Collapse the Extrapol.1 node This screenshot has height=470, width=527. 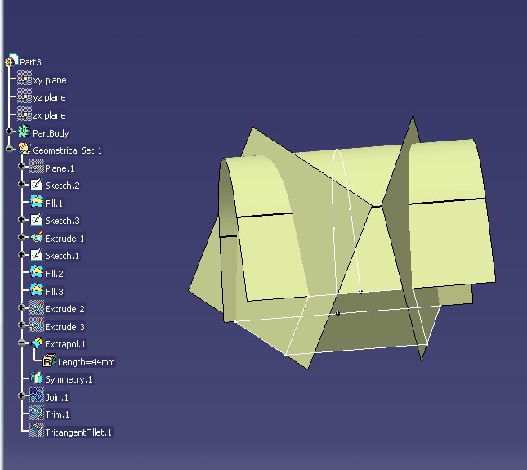[x=21, y=343]
